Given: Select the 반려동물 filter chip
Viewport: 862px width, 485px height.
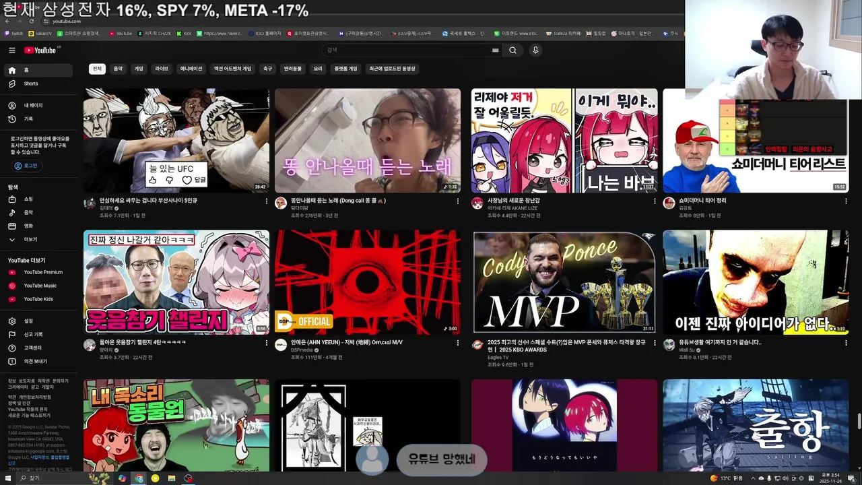Looking at the screenshot, I should (x=292, y=69).
